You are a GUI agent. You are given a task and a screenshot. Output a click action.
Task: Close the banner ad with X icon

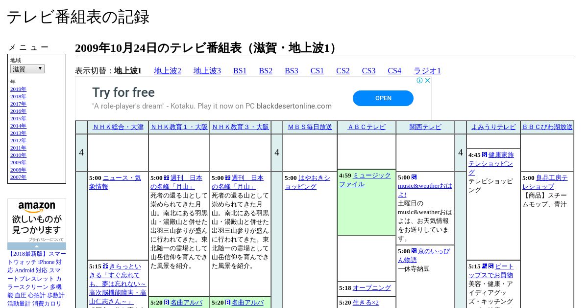coord(427,81)
